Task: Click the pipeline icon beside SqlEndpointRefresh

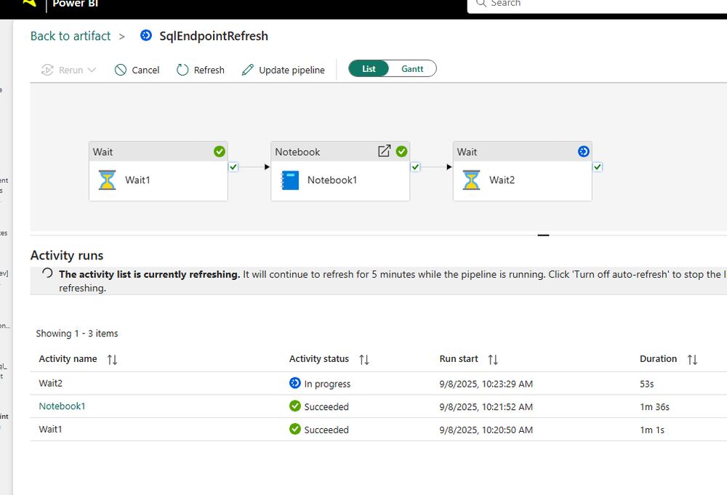Action: pyautogui.click(x=146, y=35)
